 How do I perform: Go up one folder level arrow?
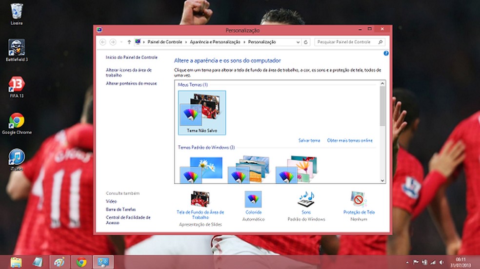[x=129, y=42]
